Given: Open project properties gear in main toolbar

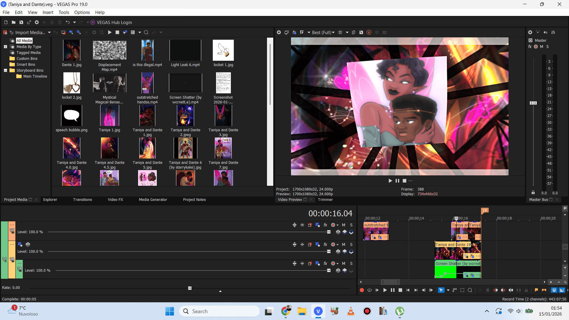Looking at the screenshot, I should [37, 22].
